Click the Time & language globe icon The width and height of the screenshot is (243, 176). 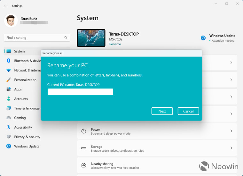click(x=9, y=108)
